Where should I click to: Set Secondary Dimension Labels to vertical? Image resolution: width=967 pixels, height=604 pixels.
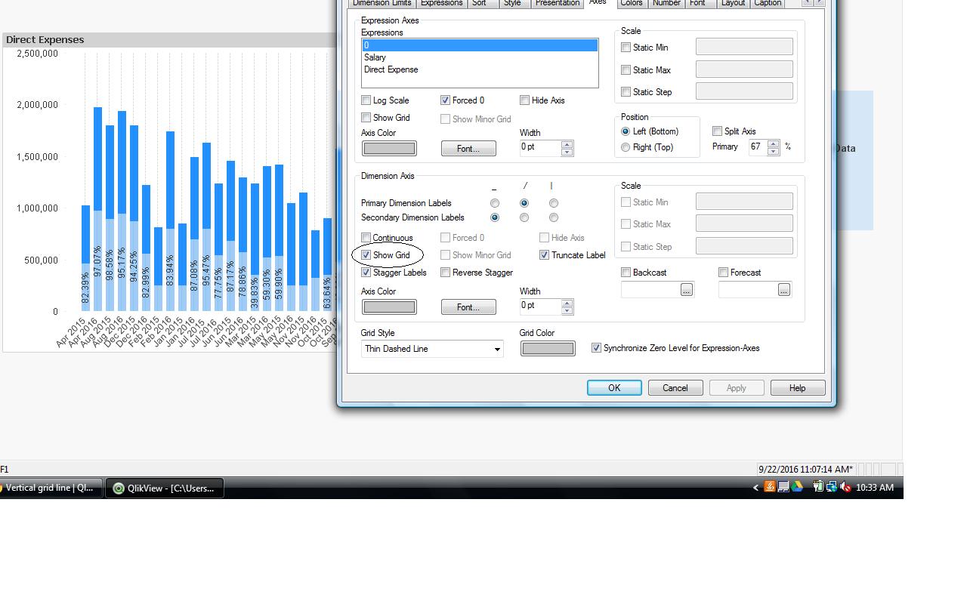pos(554,217)
